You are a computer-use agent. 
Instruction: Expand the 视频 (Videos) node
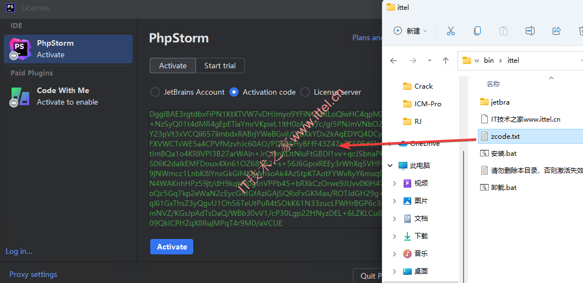coord(395,183)
